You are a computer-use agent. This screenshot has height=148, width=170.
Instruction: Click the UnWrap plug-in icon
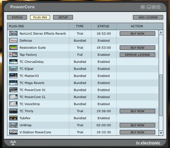tap(13, 125)
